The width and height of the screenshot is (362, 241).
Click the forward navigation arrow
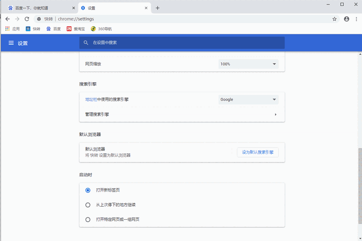[17, 19]
